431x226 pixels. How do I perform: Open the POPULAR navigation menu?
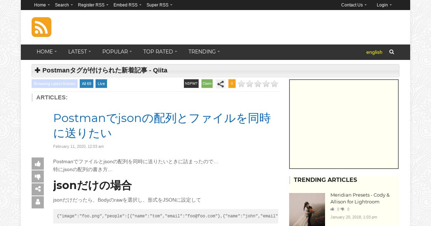[x=117, y=52]
